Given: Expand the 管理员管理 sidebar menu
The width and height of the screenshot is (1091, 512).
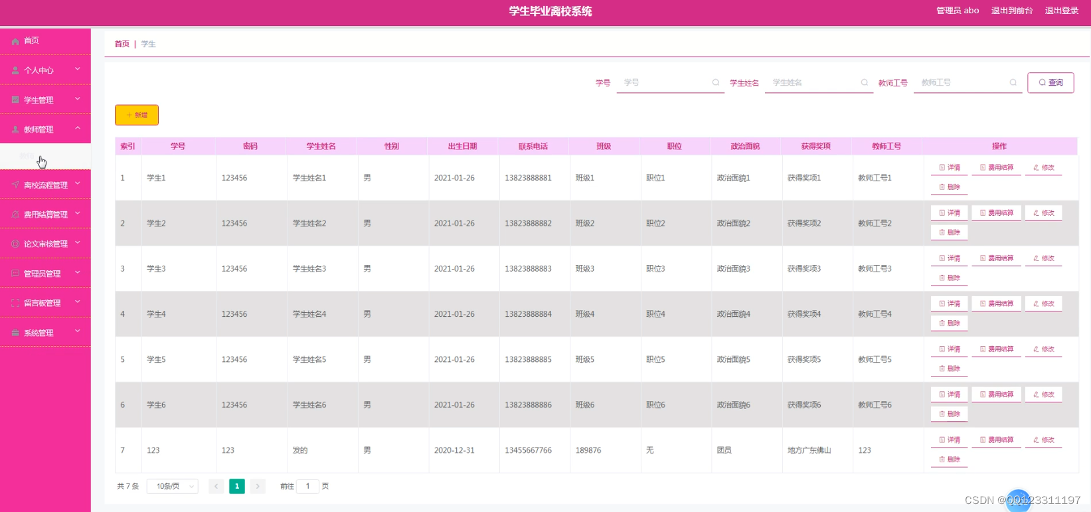Looking at the screenshot, I should tap(45, 273).
